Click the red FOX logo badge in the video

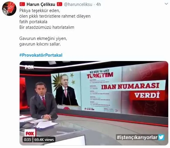click(30, 133)
